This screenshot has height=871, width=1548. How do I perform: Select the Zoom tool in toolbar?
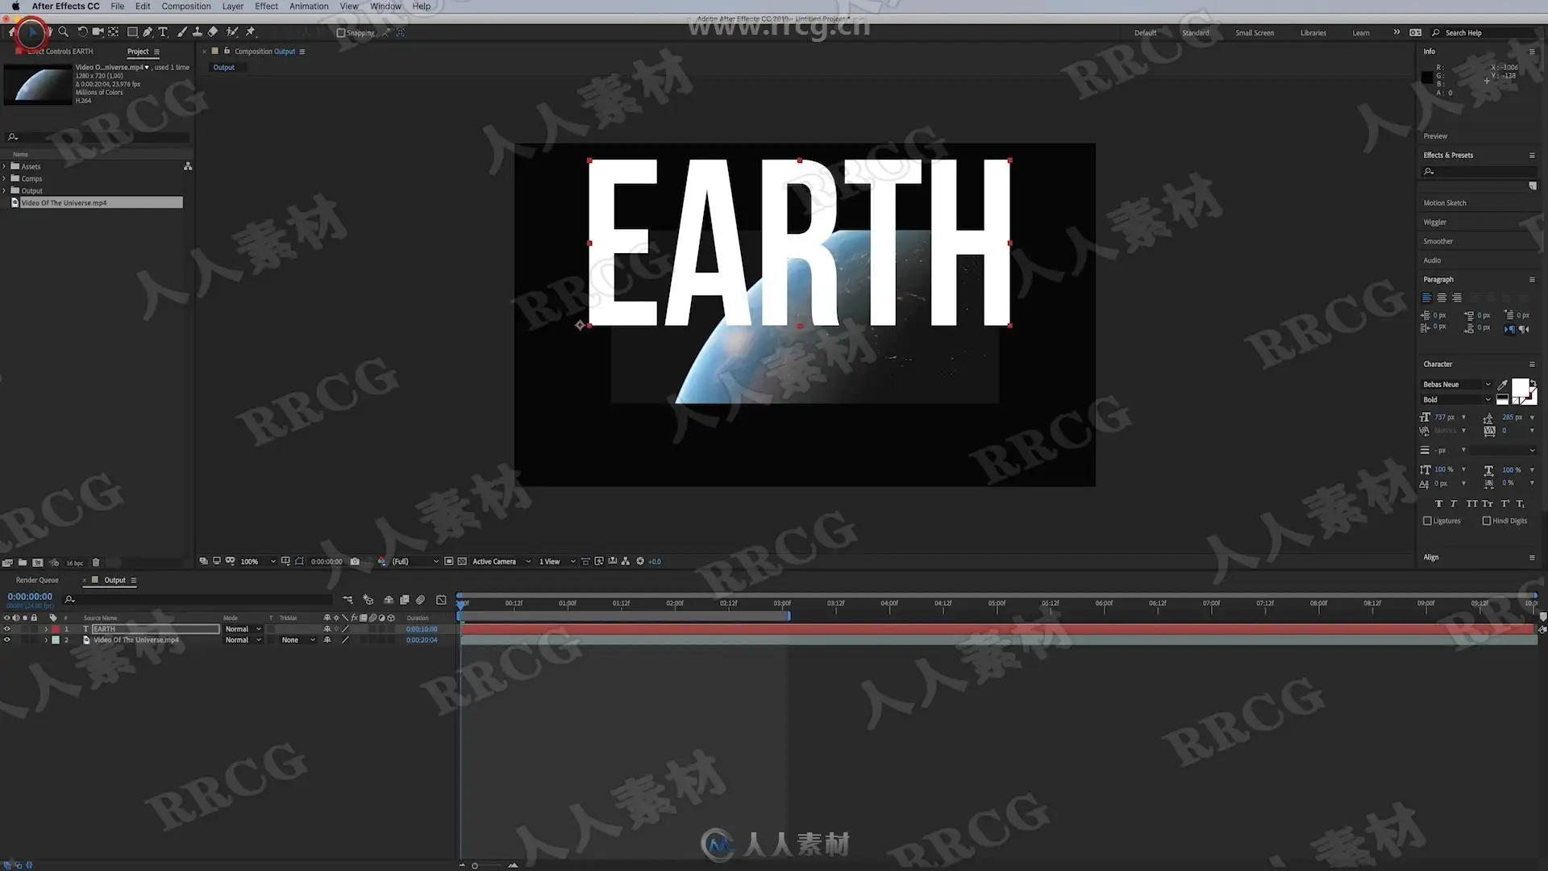coord(63,32)
